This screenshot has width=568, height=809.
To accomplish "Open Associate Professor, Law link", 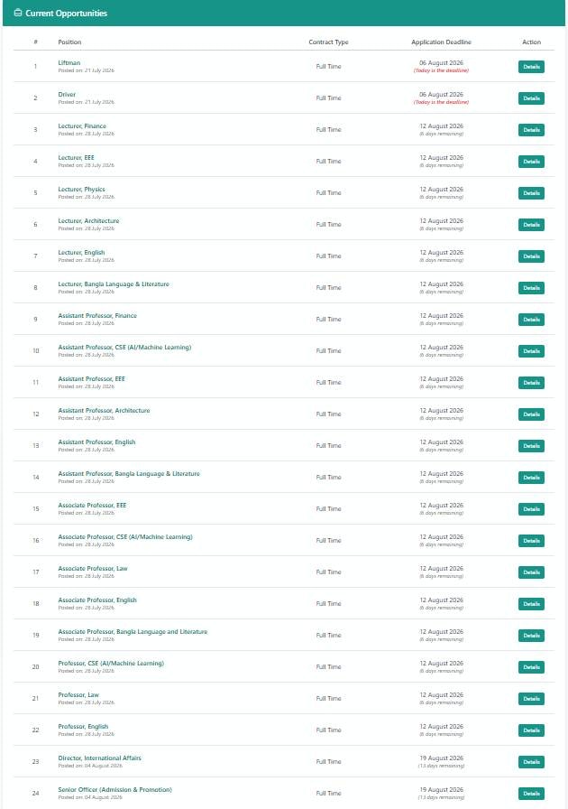I will (x=93, y=569).
